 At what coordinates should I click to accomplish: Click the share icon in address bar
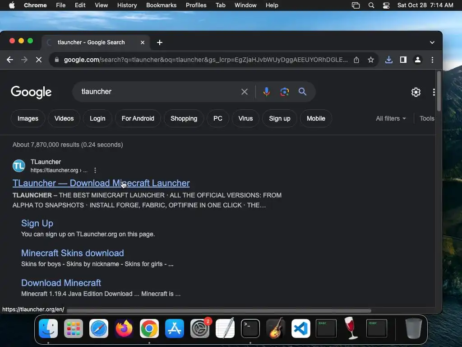[356, 60]
